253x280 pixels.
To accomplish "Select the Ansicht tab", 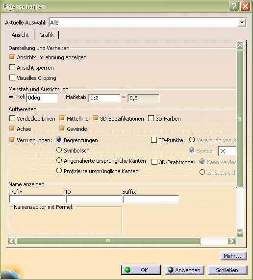I will [20, 35].
